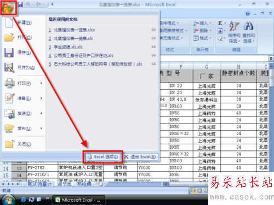Click the round Office button

tap(8, 8)
